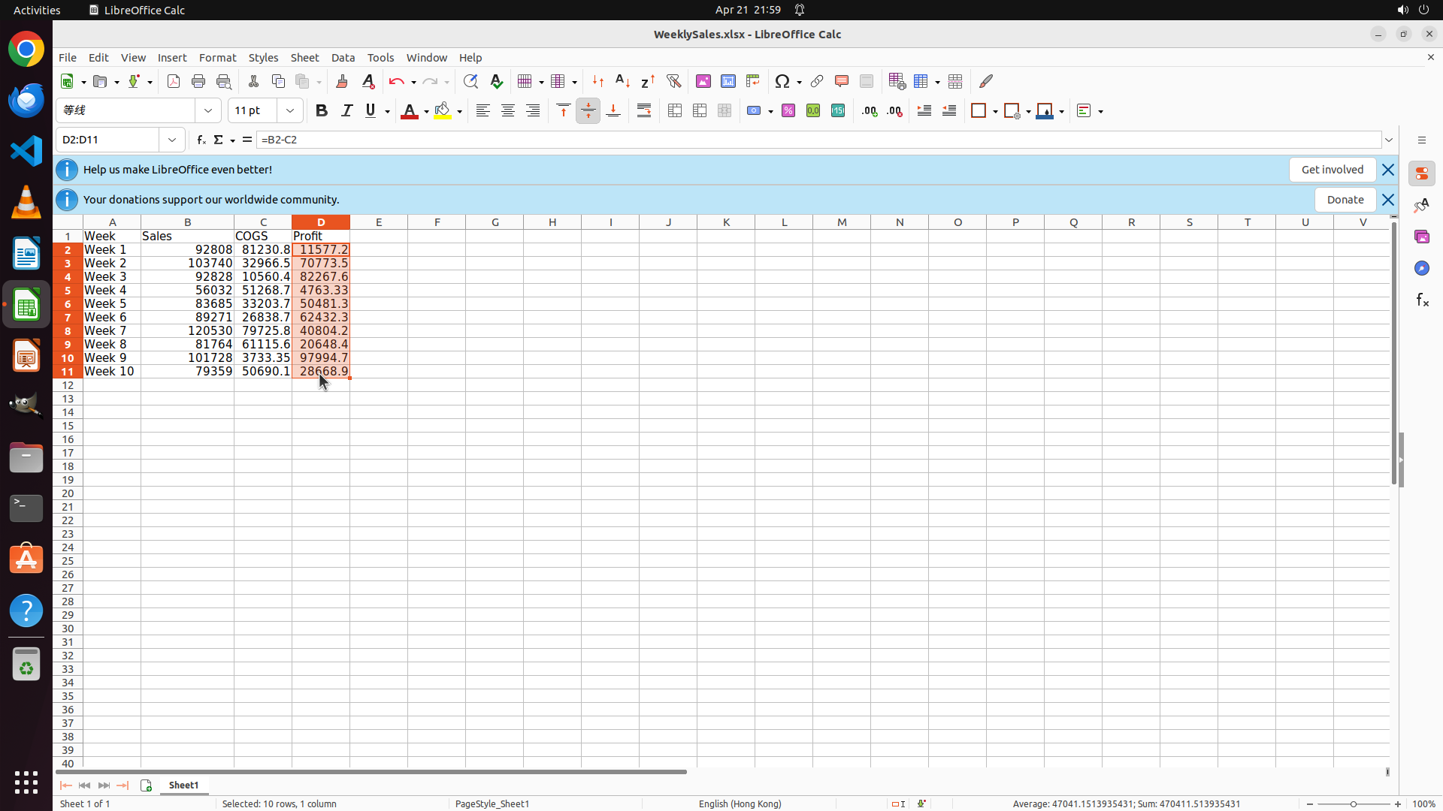The width and height of the screenshot is (1443, 811).
Task: Toggle Bold formatting
Action: (x=322, y=111)
